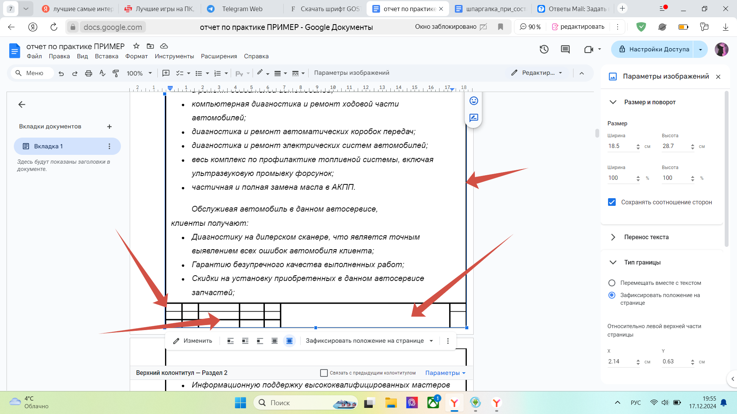Check cloud save status icon
Image resolution: width=737 pixels, height=414 pixels.
pos(164,46)
